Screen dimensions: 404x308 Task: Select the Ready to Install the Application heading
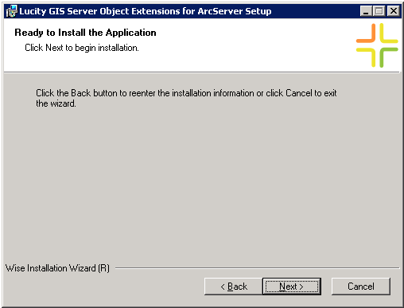(x=85, y=33)
